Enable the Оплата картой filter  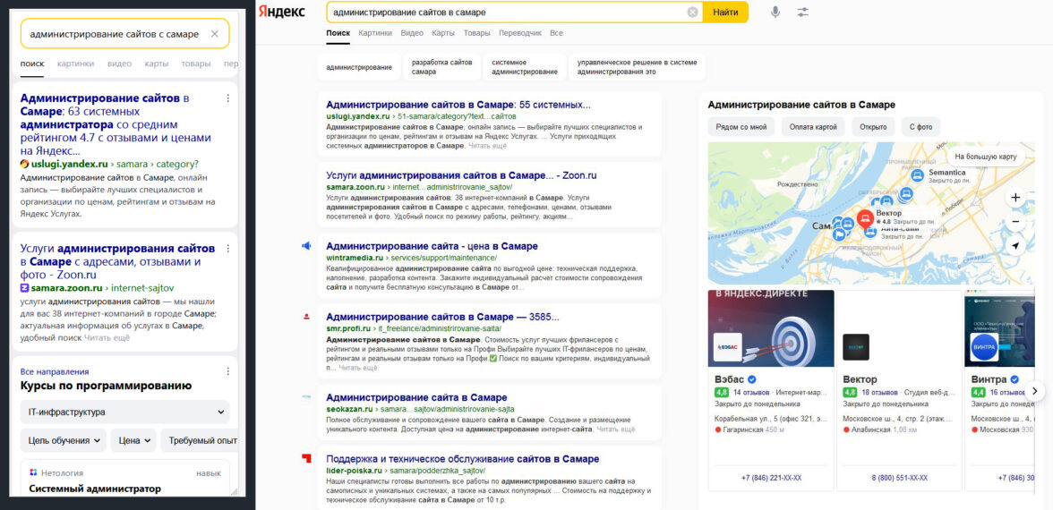pos(813,127)
